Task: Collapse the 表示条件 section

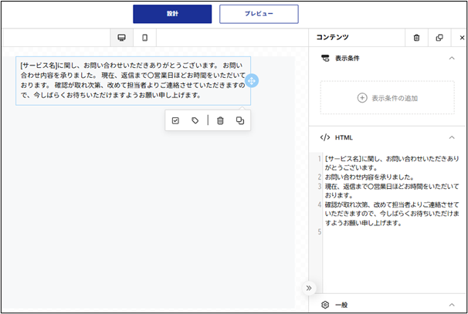Action: pos(452,58)
